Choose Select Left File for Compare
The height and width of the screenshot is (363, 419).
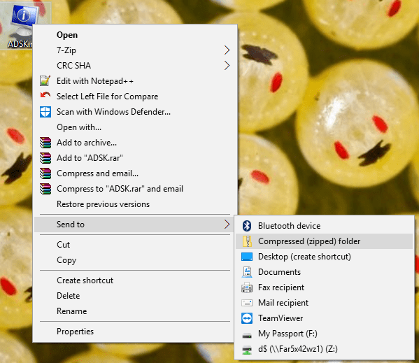click(x=135, y=96)
